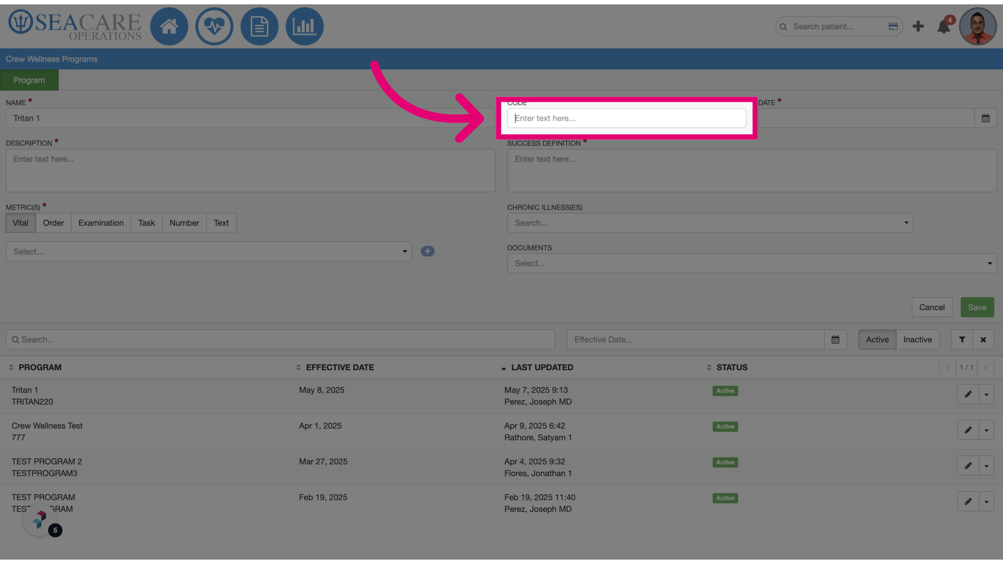The height and width of the screenshot is (564, 1003).
Task: Edit the Tritan 1 program
Action: tap(968, 394)
